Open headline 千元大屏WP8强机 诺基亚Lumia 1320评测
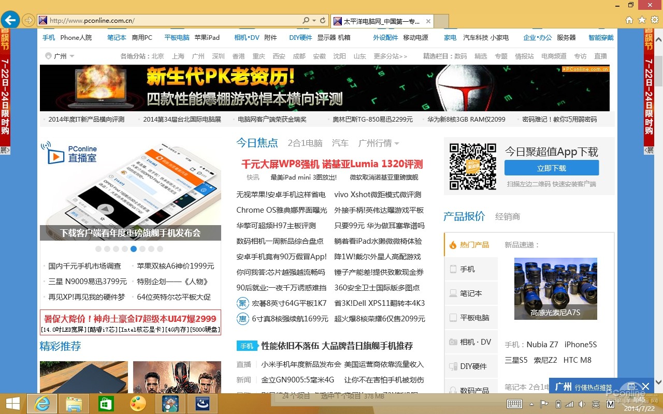The height and width of the screenshot is (414, 663). (x=332, y=164)
